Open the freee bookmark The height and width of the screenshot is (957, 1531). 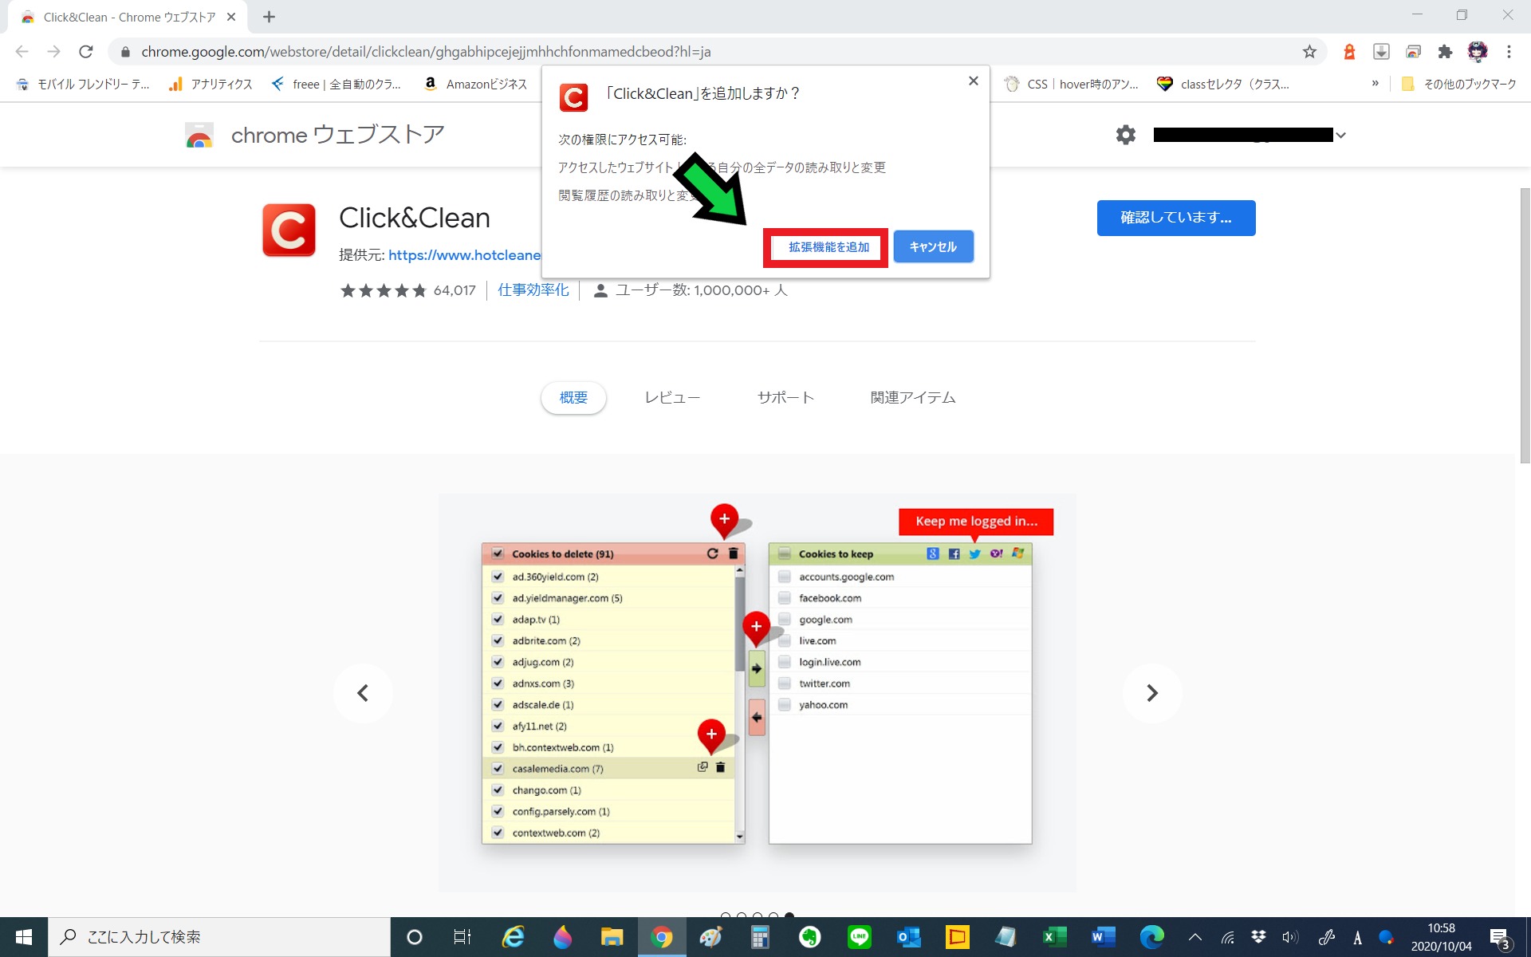[336, 84]
